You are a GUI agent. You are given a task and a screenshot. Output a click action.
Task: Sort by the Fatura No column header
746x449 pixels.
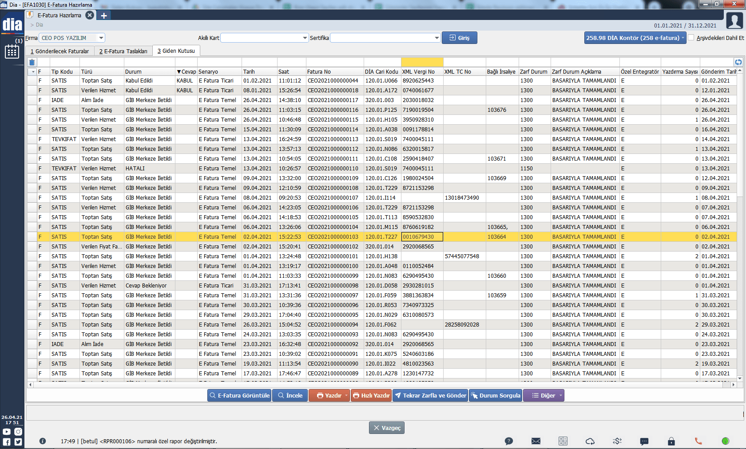coord(334,71)
